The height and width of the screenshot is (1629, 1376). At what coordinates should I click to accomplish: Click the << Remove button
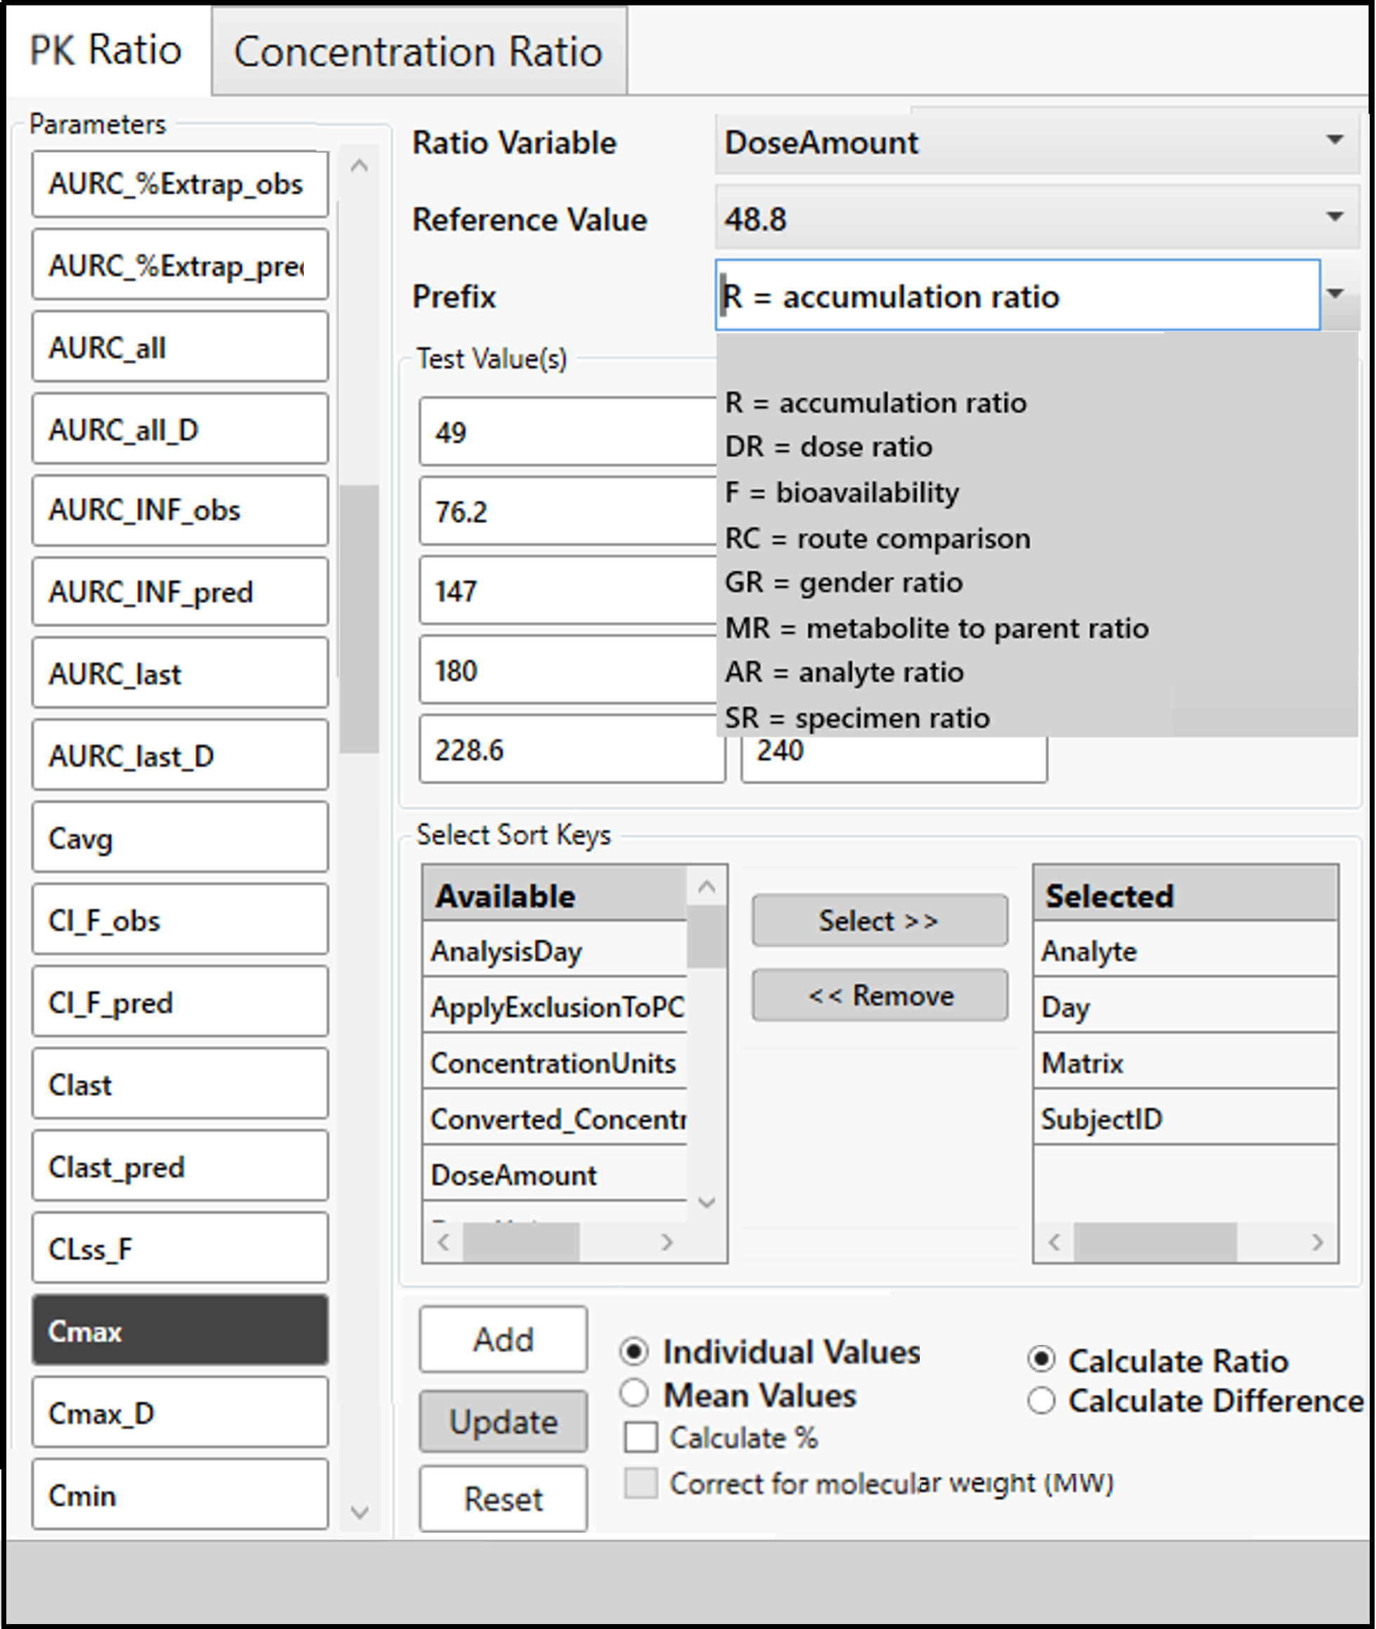[878, 995]
